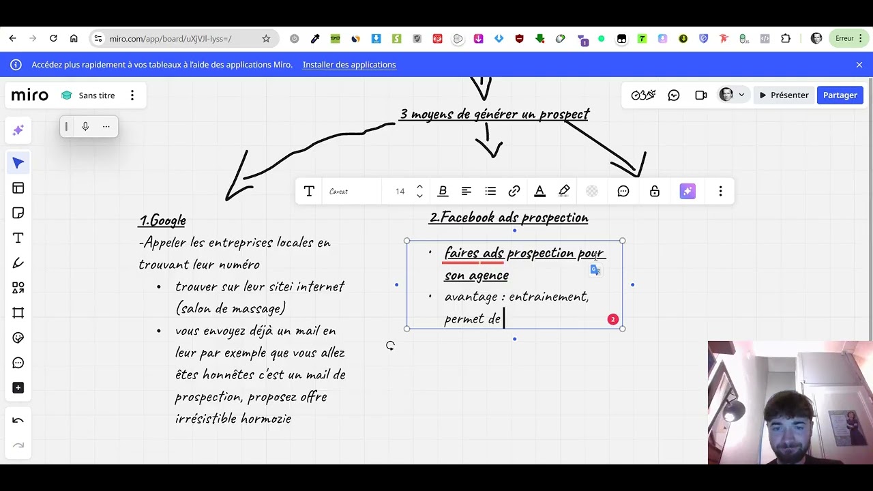
Task: Click the font size 14 field
Action: point(400,192)
